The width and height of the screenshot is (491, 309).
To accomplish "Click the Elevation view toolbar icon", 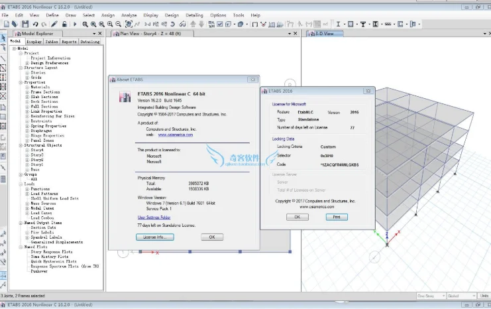I will click(x=164, y=24).
